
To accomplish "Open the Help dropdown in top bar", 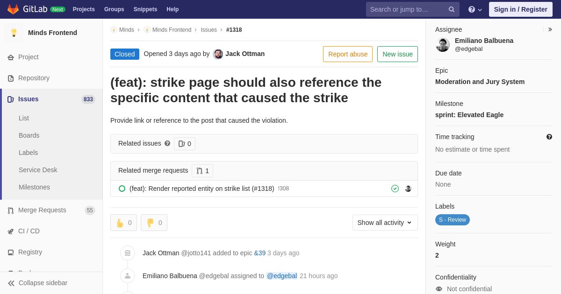I will (x=475, y=9).
